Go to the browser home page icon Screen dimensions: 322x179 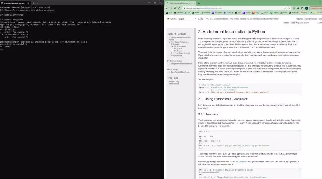click(x=179, y=8)
